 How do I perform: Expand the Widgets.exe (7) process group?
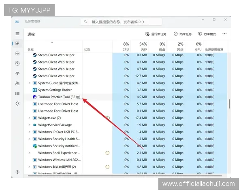point(29,118)
